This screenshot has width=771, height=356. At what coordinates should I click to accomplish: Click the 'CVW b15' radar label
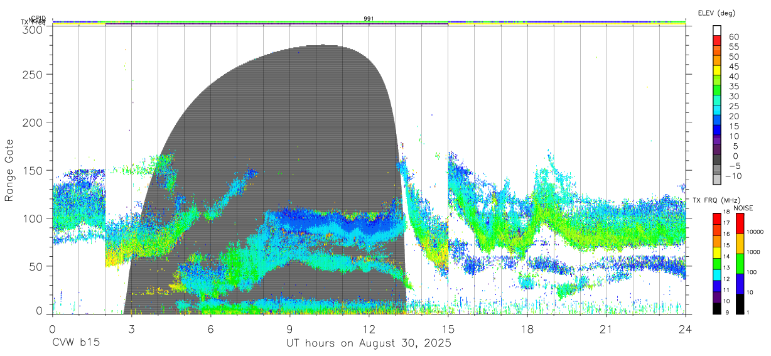(x=76, y=343)
